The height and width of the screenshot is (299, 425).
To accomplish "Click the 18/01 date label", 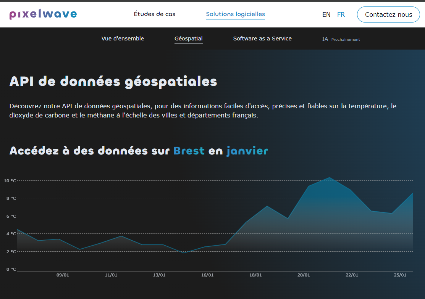I will [255, 275].
